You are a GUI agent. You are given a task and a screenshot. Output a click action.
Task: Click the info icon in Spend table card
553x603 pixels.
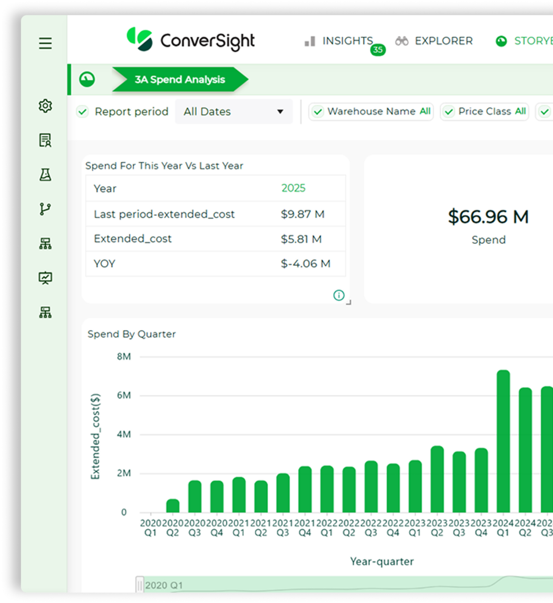[339, 295]
